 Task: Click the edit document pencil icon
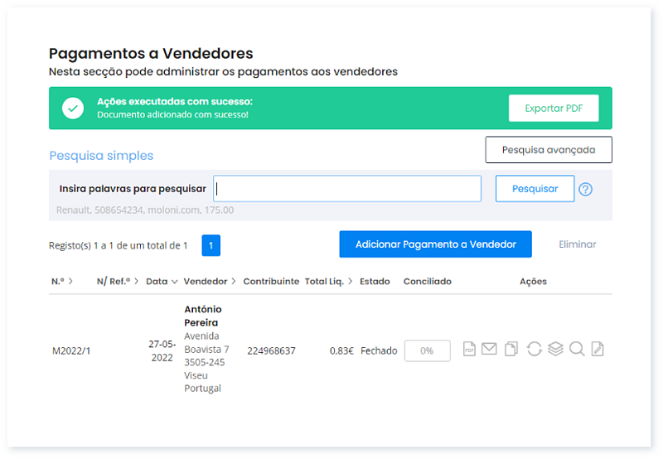click(598, 350)
